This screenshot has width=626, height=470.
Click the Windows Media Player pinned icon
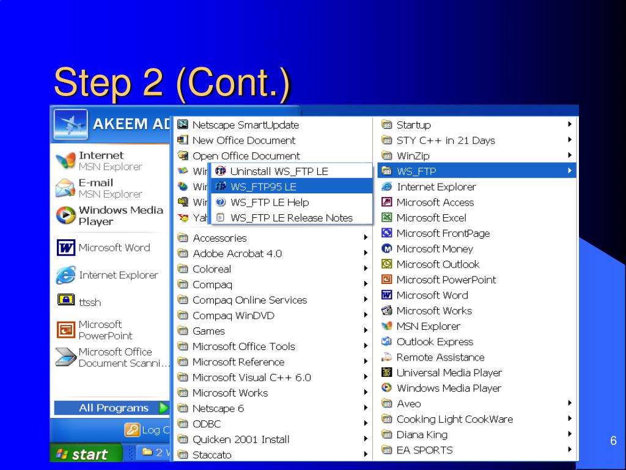point(65,215)
